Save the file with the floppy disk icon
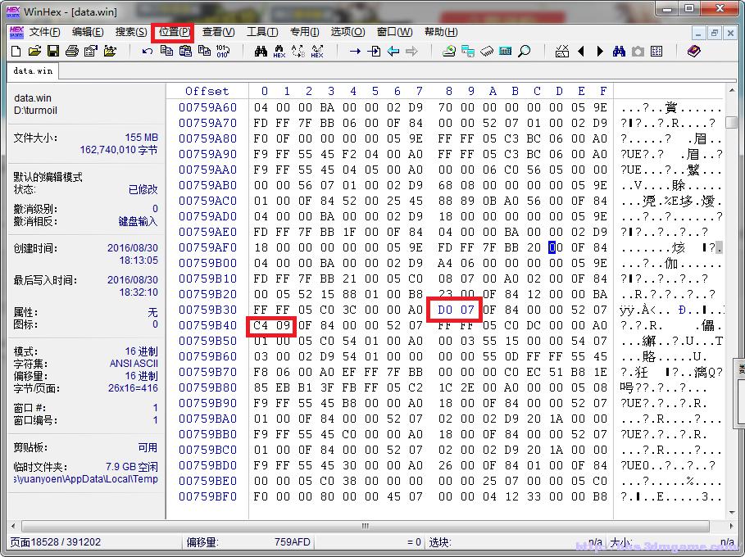Screen dimensions: 745x557 pyautogui.click(x=52, y=51)
